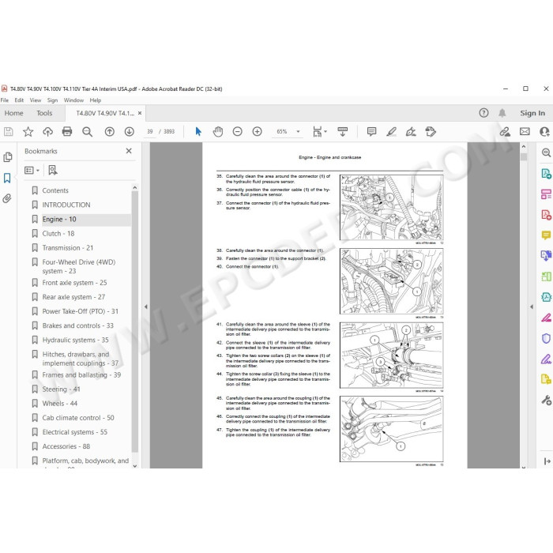This screenshot has width=553, height=553.
Task: Open the Sign menu
Action: click(x=53, y=100)
